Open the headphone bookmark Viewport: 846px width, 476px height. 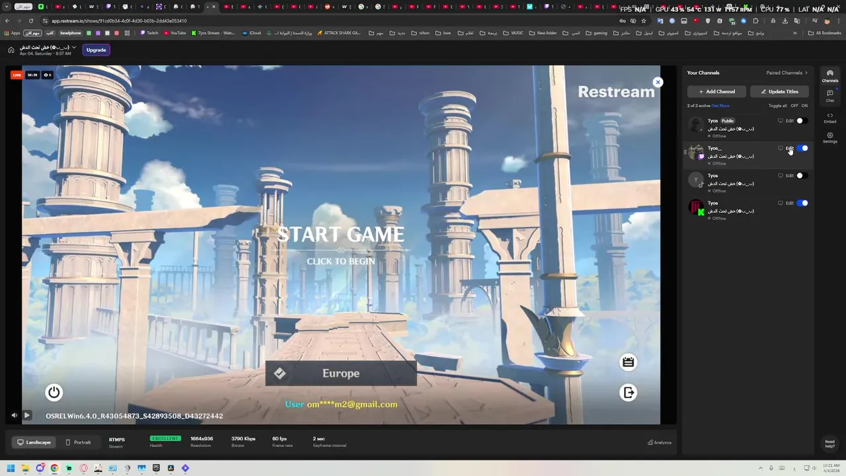71,33
